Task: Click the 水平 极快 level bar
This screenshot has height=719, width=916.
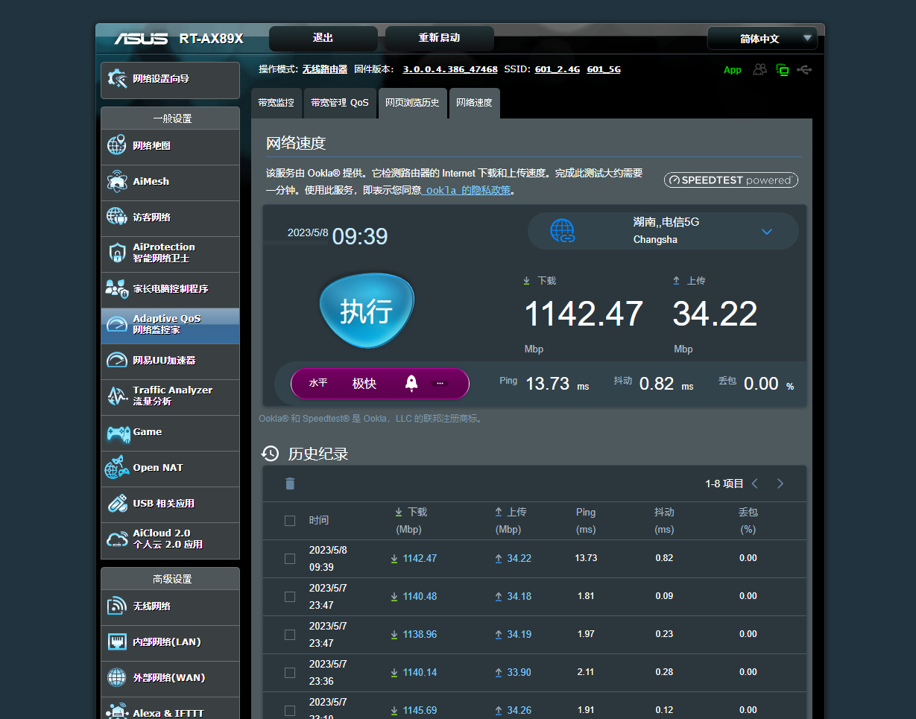Action: [380, 383]
